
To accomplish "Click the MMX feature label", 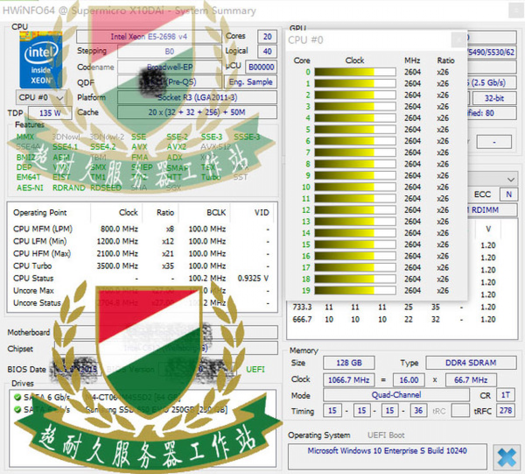I will (x=25, y=137).
